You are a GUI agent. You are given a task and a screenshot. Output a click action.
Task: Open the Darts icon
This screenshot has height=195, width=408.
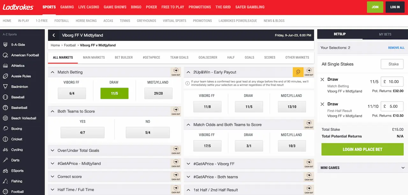click(5, 160)
